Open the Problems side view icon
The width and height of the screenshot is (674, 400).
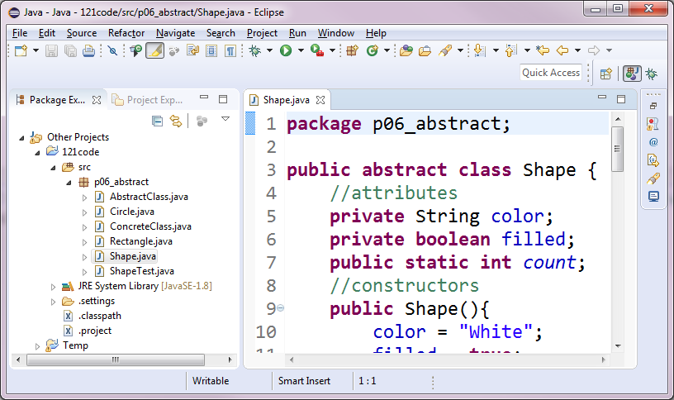tap(653, 124)
